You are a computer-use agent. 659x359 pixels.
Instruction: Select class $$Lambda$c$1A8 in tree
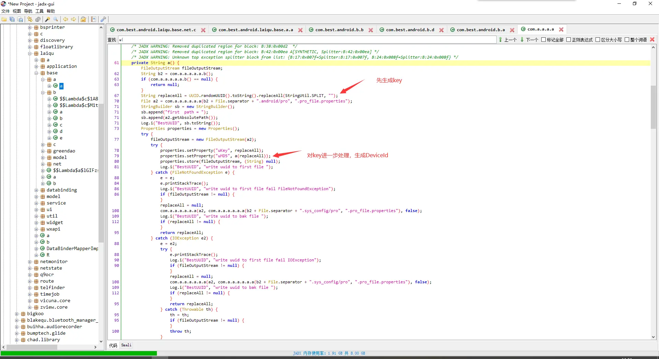(79, 99)
